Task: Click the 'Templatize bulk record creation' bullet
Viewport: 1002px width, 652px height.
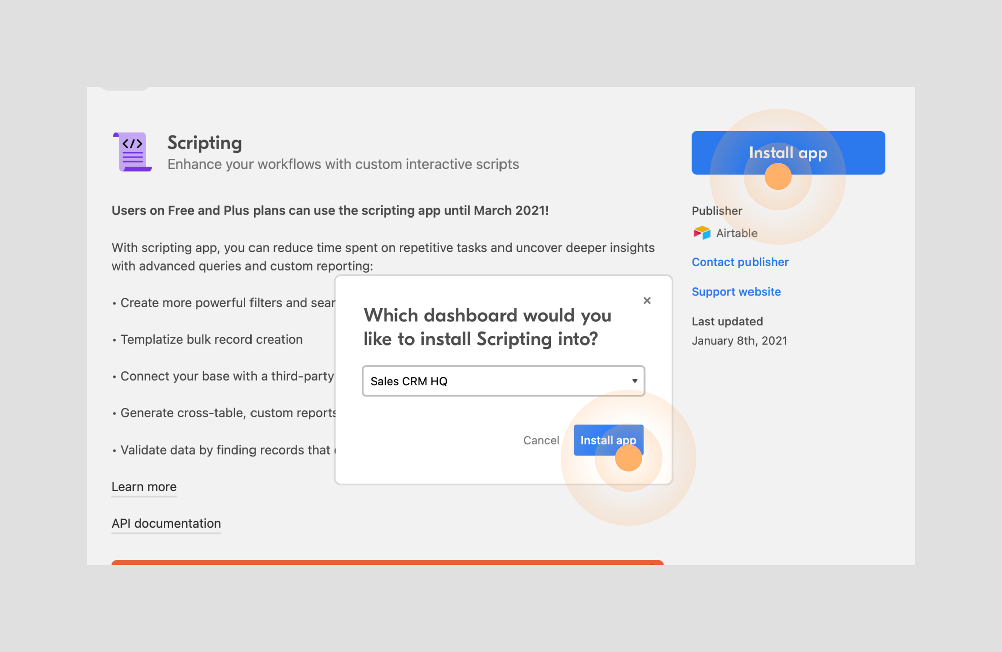Action: (211, 340)
